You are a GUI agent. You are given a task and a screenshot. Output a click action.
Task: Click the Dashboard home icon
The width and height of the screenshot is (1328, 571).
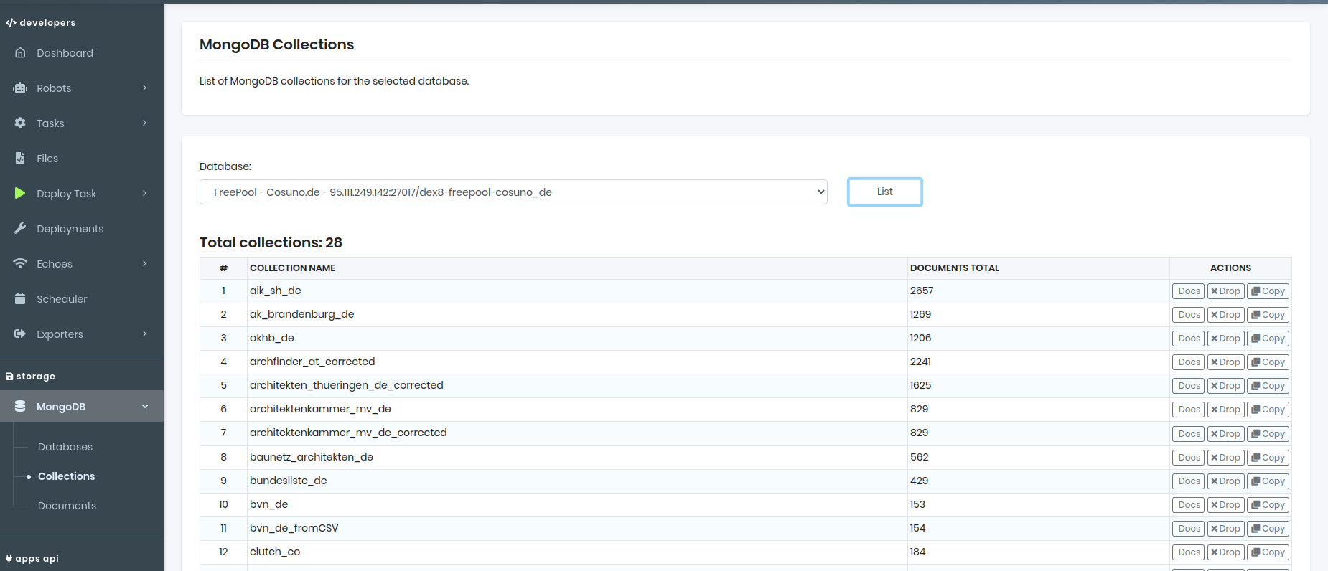pyautogui.click(x=20, y=53)
